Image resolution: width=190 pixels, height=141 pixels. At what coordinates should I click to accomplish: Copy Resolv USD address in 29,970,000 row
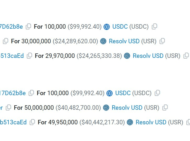186,56
